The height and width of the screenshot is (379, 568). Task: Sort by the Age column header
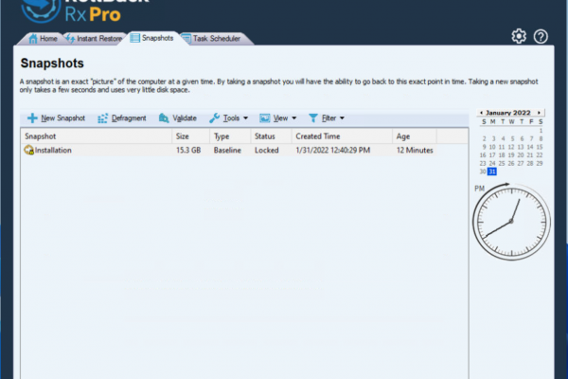click(415, 136)
